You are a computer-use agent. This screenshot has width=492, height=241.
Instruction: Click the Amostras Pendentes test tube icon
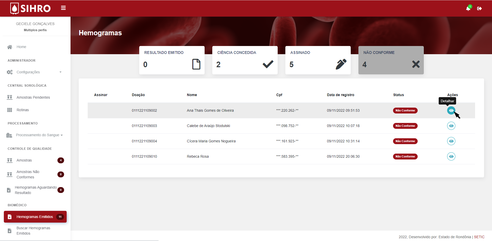click(x=9, y=97)
